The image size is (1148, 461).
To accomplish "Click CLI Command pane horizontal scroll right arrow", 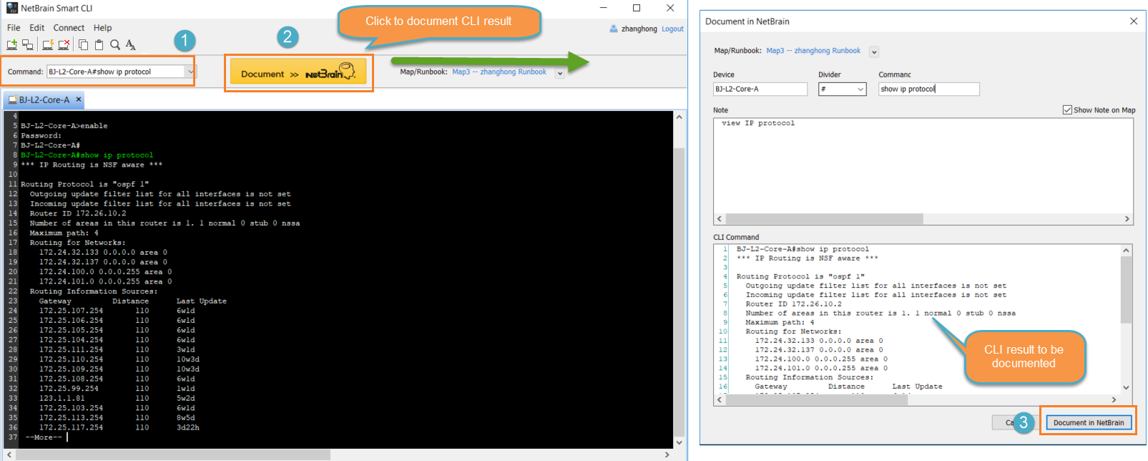I will pos(1114,399).
